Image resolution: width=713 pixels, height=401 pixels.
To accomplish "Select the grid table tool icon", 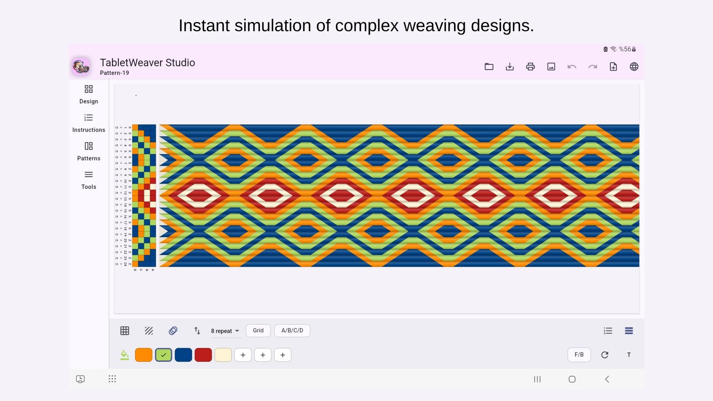I will pos(125,331).
